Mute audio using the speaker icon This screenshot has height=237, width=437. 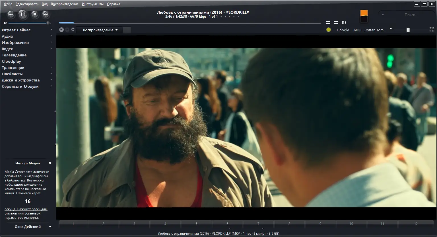tap(5, 23)
